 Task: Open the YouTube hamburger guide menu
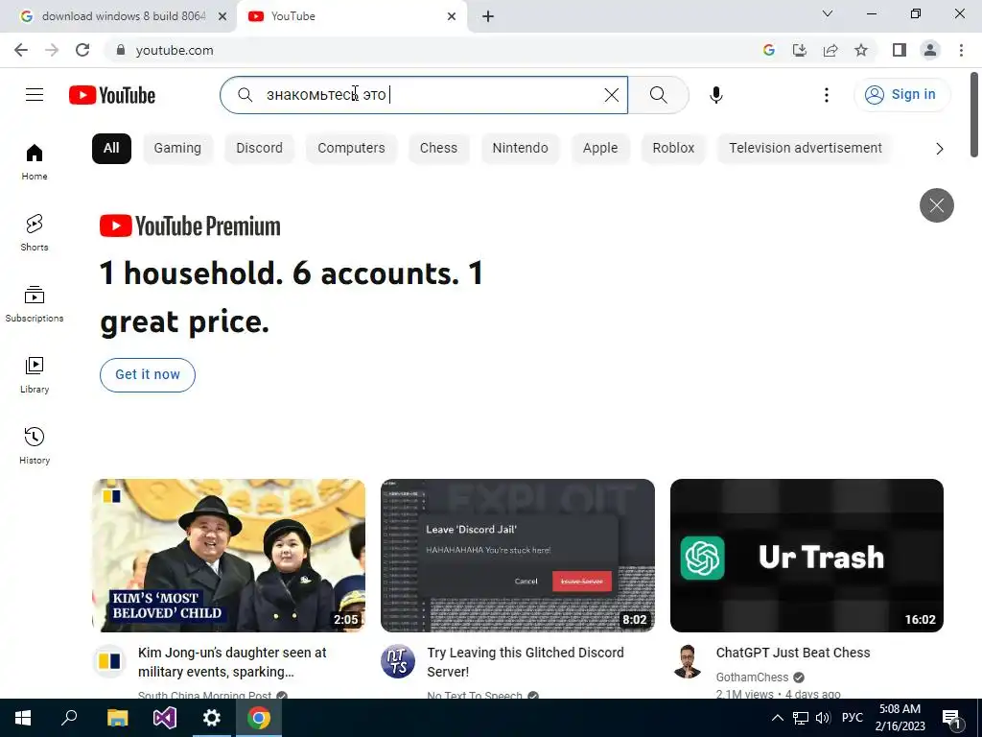pyautogui.click(x=35, y=95)
